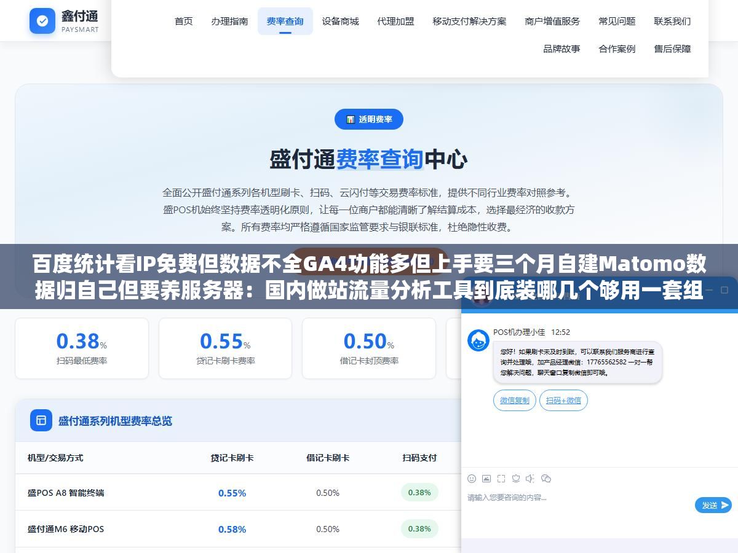Click the table icon beside 盛付通系列机型费率总览
The width and height of the screenshot is (738, 553).
(x=41, y=420)
